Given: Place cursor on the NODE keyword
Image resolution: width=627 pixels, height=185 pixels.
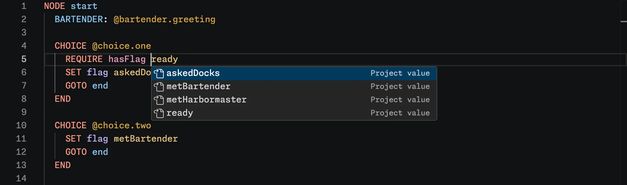Looking at the screenshot, I should (55, 6).
